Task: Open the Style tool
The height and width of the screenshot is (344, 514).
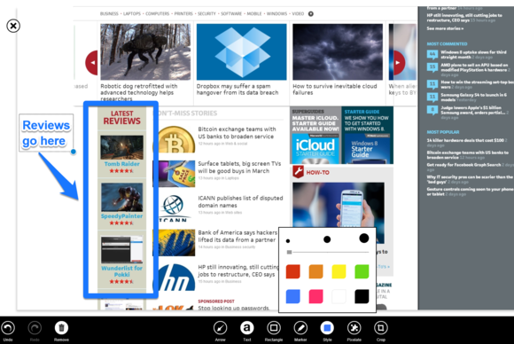Action: coord(327,328)
